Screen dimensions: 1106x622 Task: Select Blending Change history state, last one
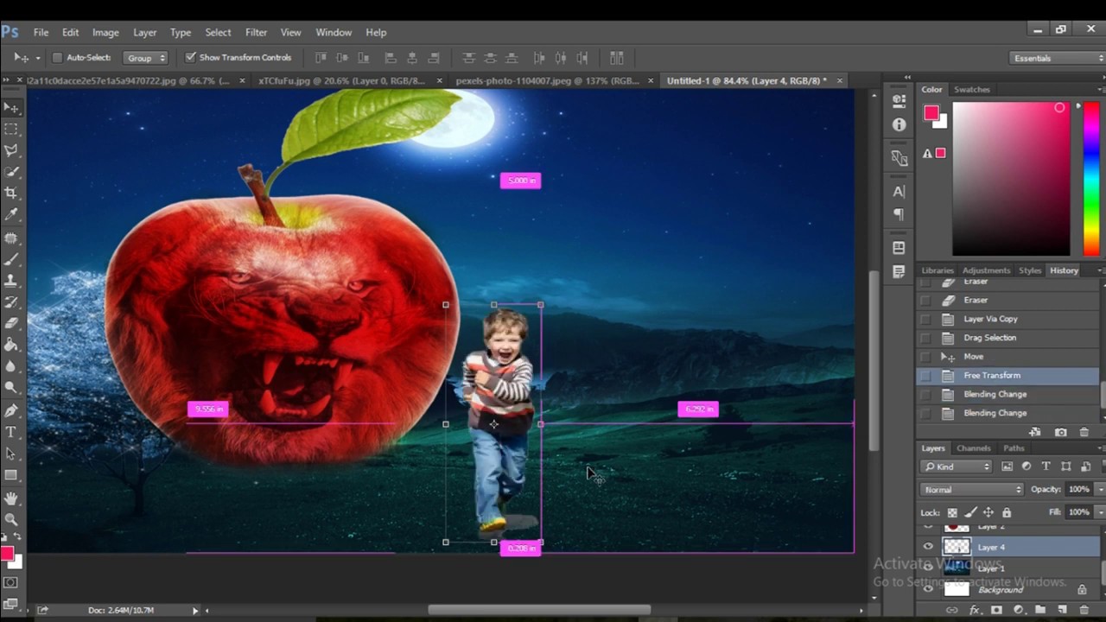[x=1007, y=413]
